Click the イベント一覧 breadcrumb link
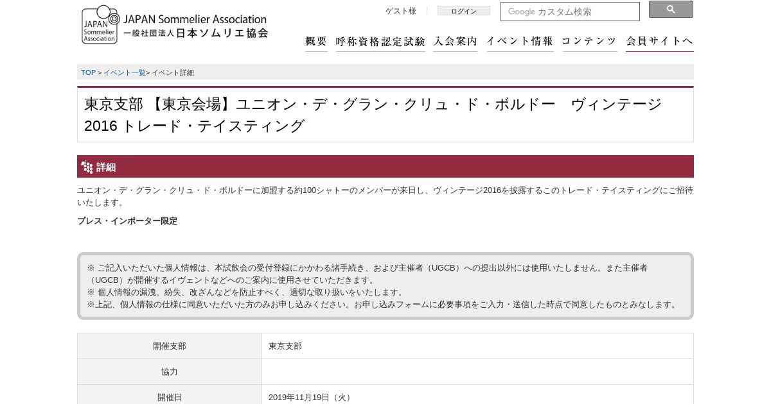The width and height of the screenshot is (771, 404). (125, 72)
